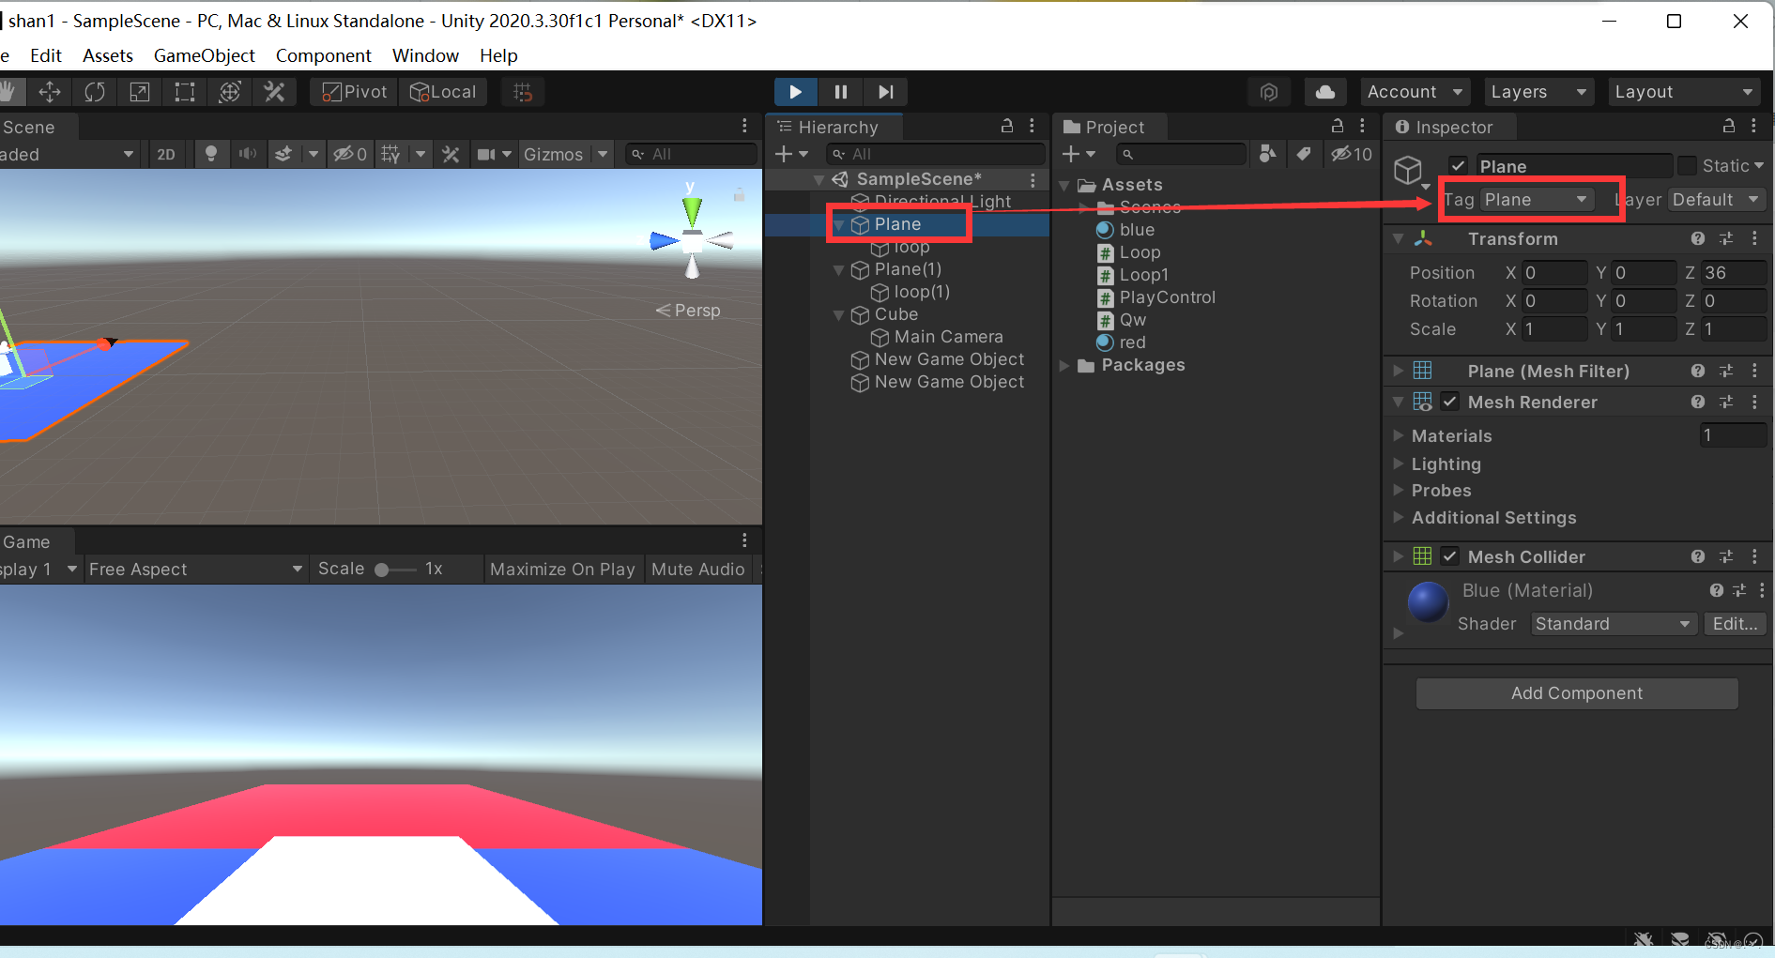This screenshot has width=1775, height=958.
Task: Open the Tag dropdown in Inspector
Action: click(x=1537, y=199)
